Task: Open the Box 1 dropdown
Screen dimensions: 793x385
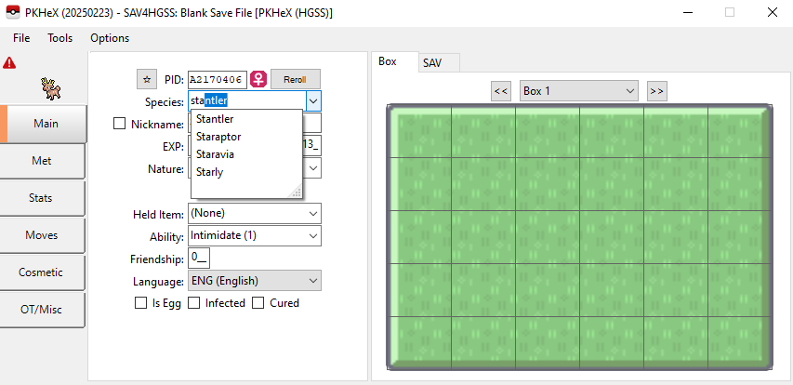Action: (x=578, y=91)
